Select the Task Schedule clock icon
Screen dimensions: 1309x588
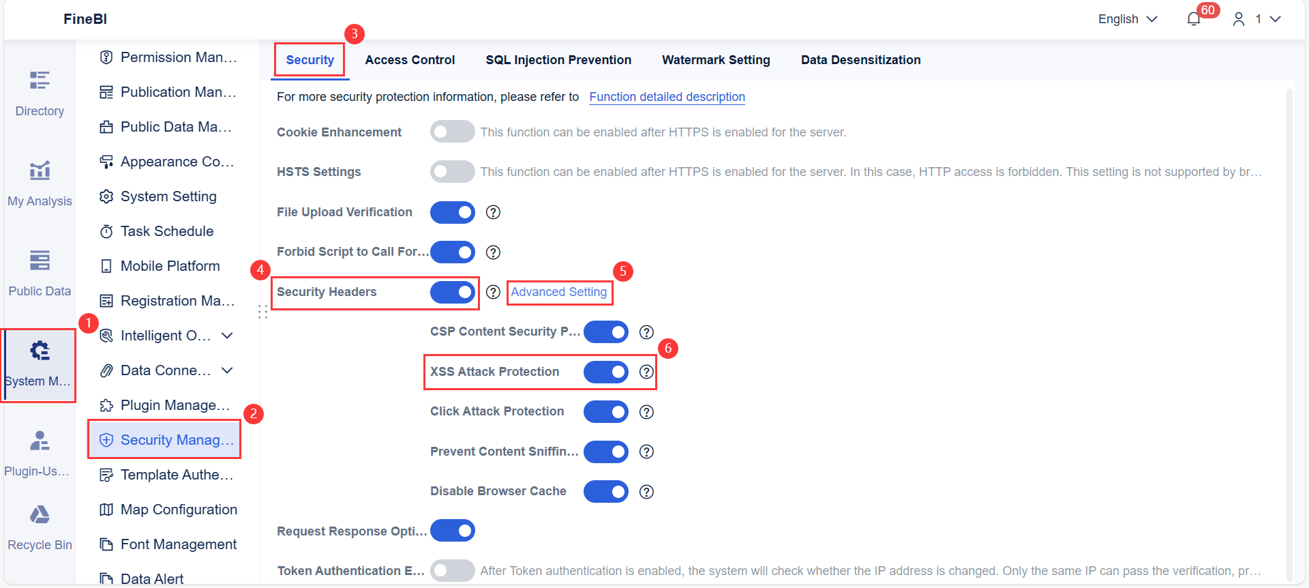coord(106,231)
